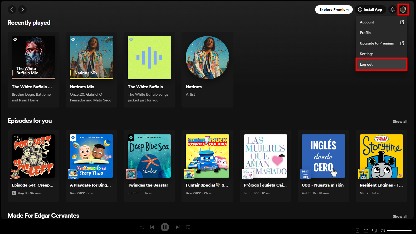Viewport: 416px width, 234px height.
Task: Toggle repeat mode
Action: coord(188,227)
